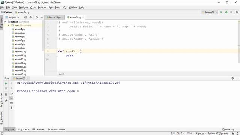This screenshot has width=240, height=135.
Task: Expand the venv library root folder
Action: pyautogui.click(x=8, y=25)
